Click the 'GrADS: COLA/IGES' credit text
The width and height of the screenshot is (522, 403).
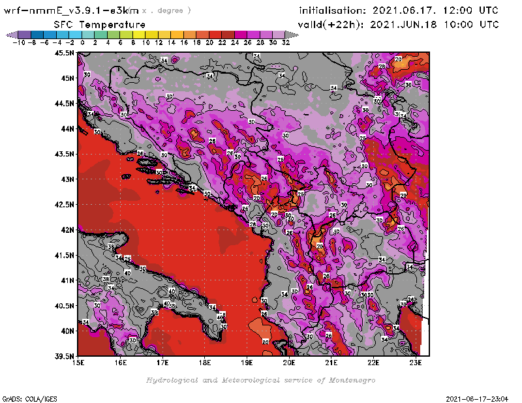tap(29, 399)
